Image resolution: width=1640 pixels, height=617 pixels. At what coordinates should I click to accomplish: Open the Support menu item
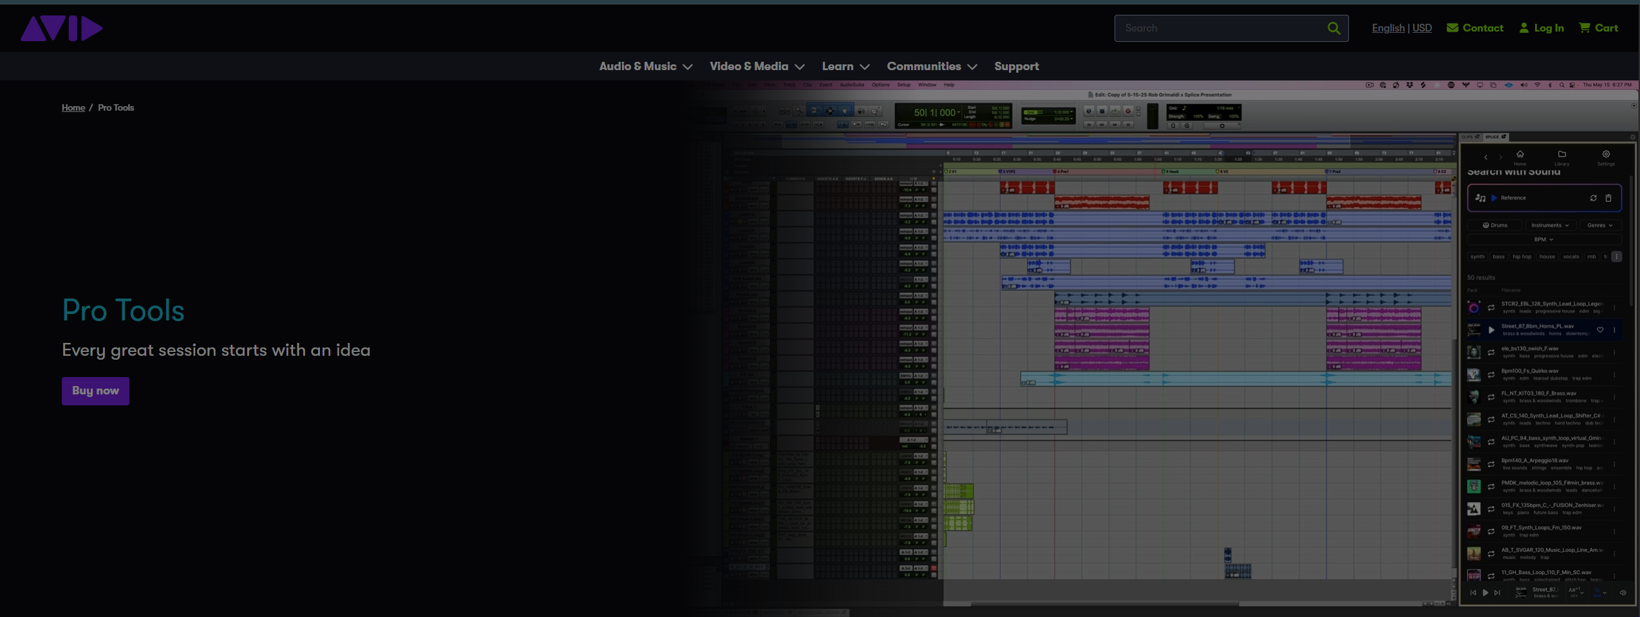click(x=1016, y=66)
